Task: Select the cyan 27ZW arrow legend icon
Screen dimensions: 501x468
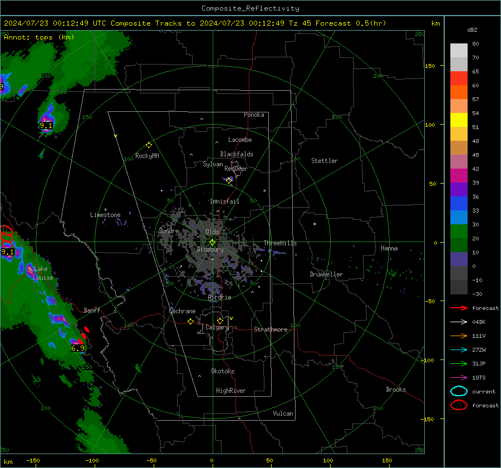Action: (x=459, y=350)
